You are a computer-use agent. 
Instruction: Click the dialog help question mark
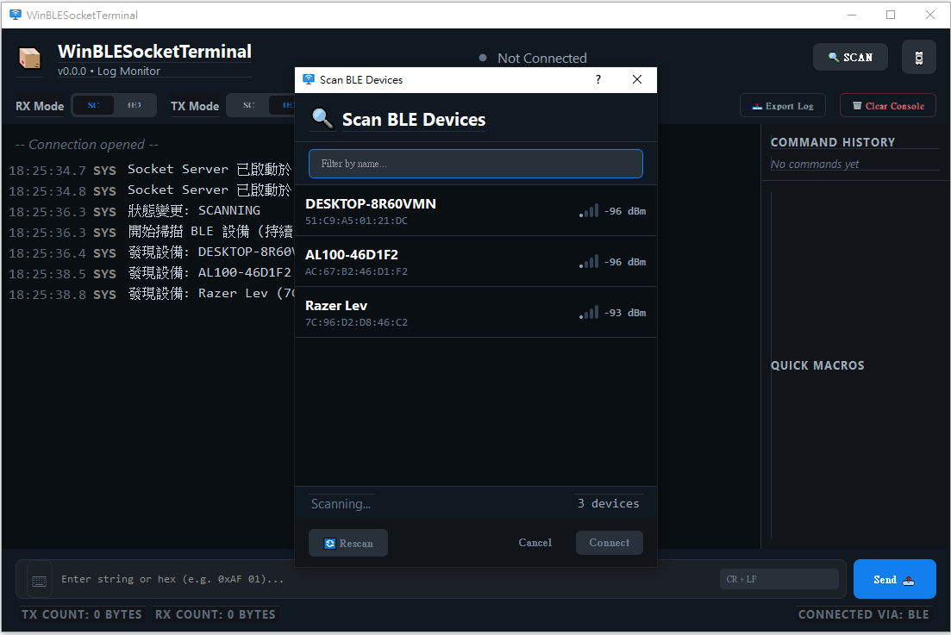click(598, 79)
